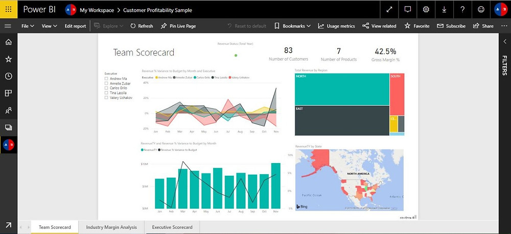The width and height of the screenshot is (511, 234).
Task: Click Customer Profitability Sample breadcrumb
Action: click(x=157, y=10)
